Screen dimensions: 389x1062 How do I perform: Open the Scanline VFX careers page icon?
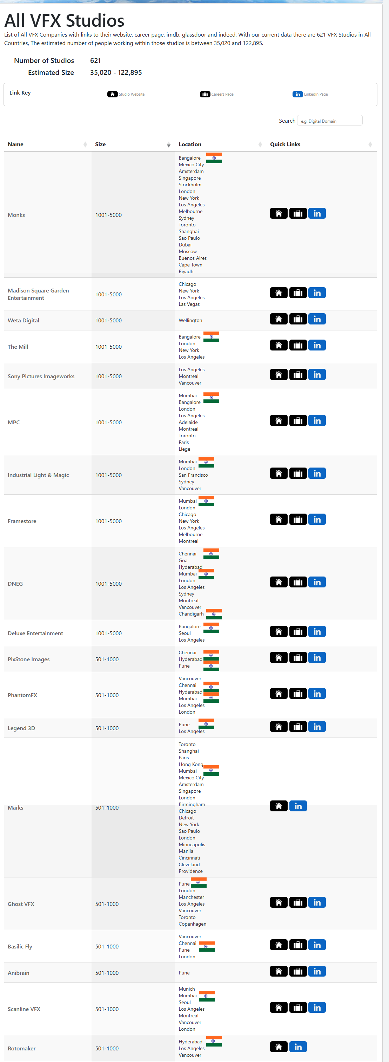pos(298,1008)
